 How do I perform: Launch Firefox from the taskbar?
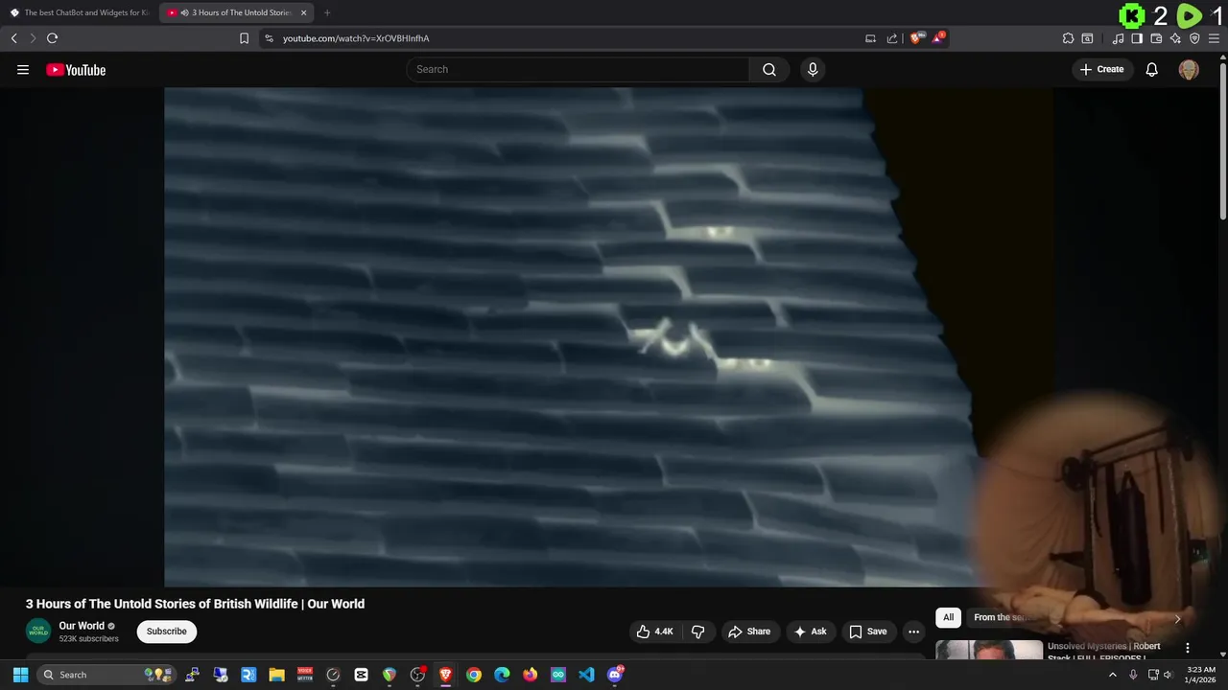[530, 675]
